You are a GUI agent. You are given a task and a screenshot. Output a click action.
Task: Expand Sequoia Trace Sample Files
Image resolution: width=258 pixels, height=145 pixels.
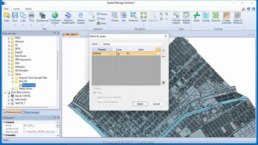pos(12,78)
